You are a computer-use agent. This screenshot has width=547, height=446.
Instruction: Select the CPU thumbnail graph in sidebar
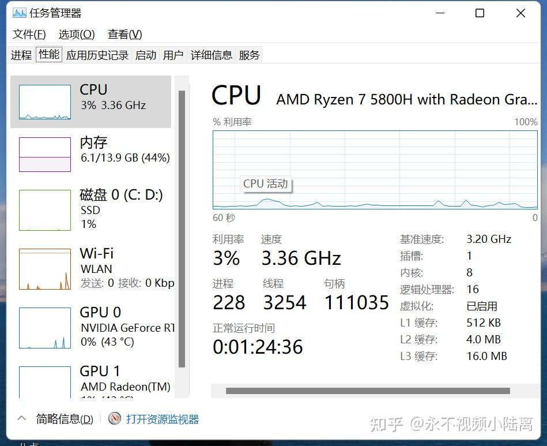[x=45, y=102]
